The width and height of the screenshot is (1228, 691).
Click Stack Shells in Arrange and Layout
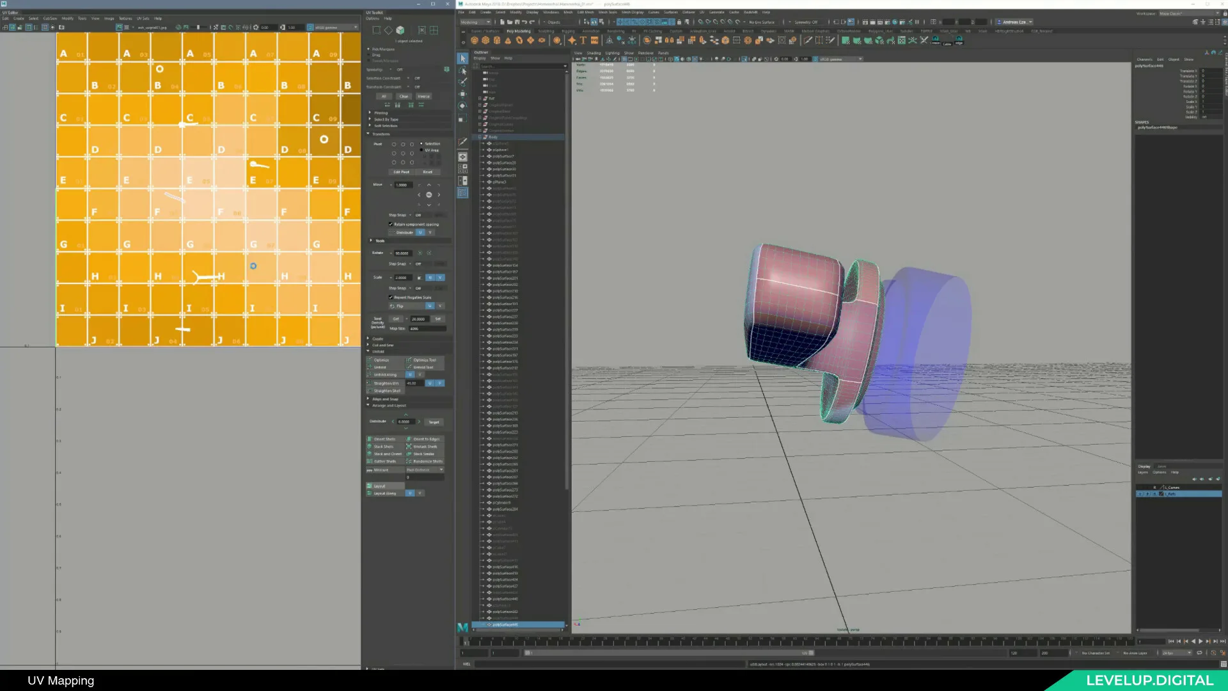384,447
